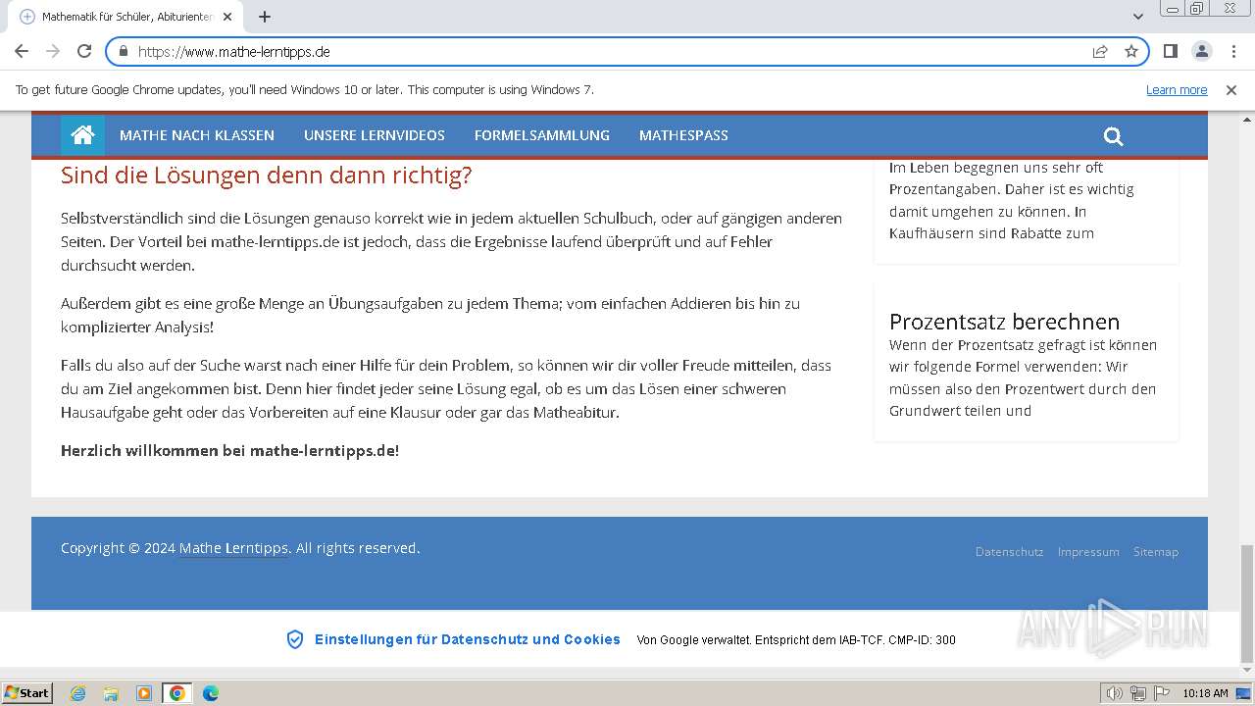The height and width of the screenshot is (706, 1255).
Task: Open the Mathe nach Klassen menu
Action: [x=197, y=135]
